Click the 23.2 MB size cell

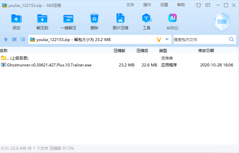127,65
